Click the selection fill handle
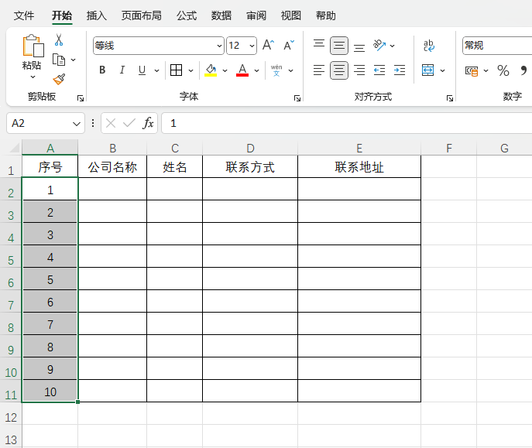 (78, 402)
